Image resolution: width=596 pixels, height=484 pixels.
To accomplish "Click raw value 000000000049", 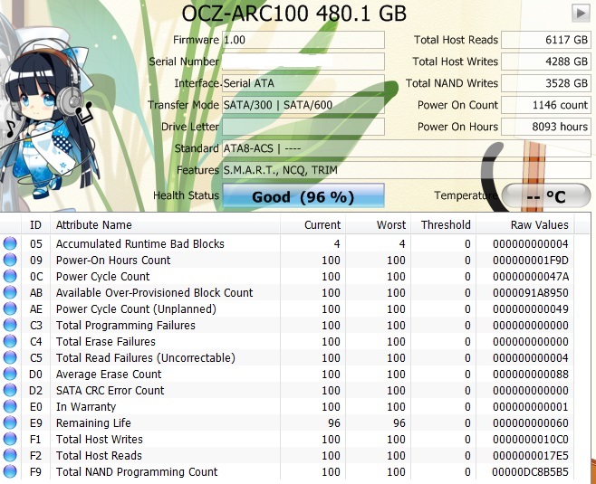I will [531, 309].
